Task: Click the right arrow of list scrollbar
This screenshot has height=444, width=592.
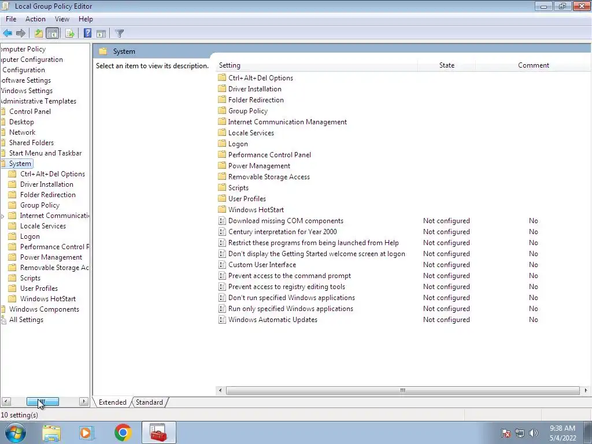Action: tap(586, 390)
